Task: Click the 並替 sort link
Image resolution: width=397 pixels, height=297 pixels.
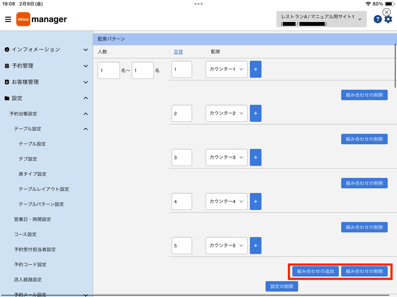Action: click(x=178, y=52)
